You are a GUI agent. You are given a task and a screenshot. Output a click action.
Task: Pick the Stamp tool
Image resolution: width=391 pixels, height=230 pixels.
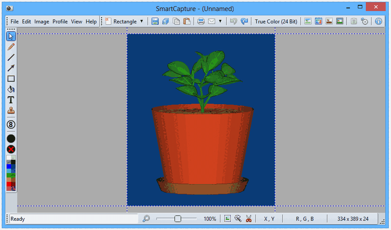[x=11, y=111]
